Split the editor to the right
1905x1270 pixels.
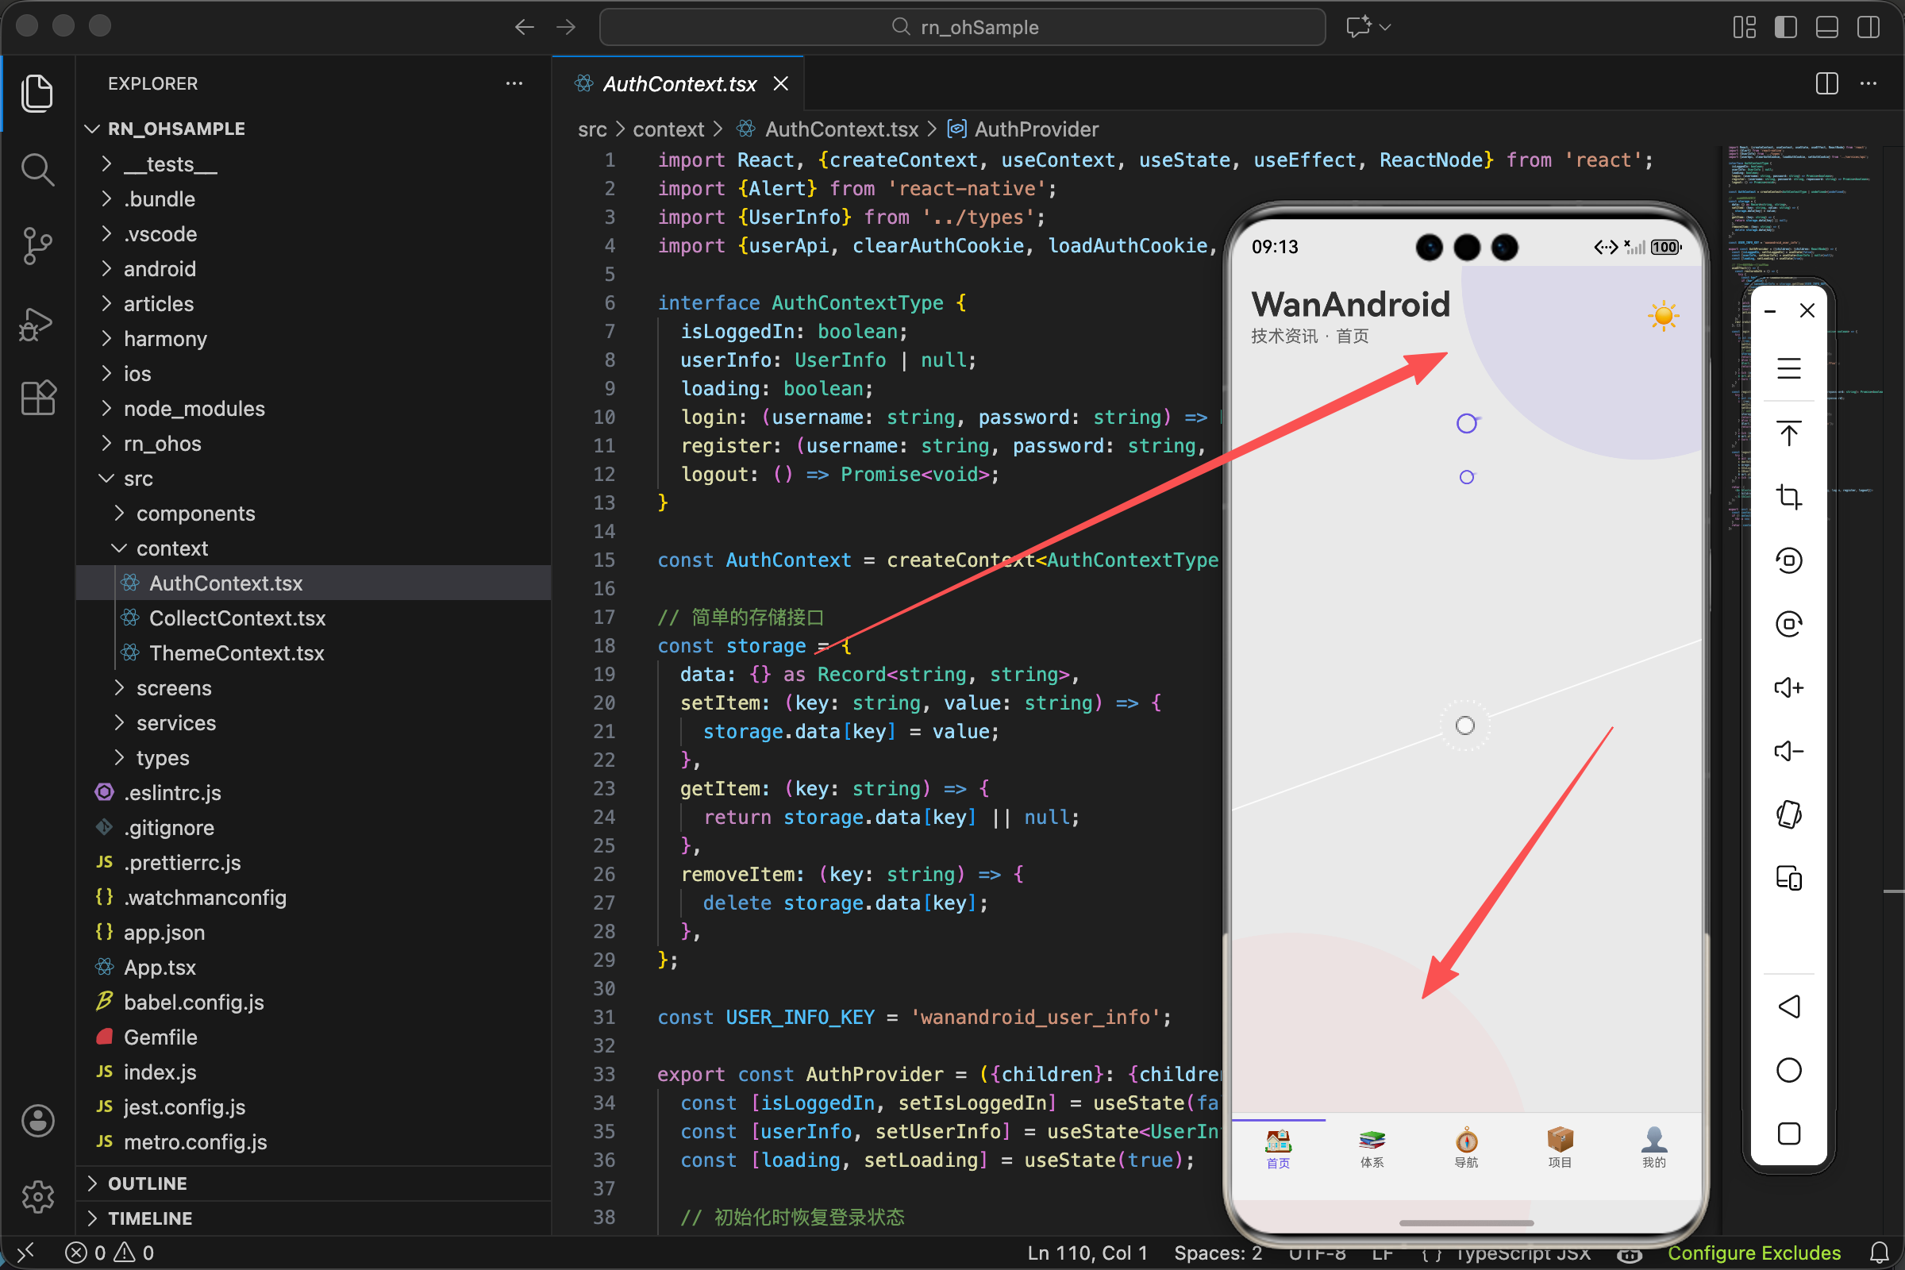point(1827,83)
